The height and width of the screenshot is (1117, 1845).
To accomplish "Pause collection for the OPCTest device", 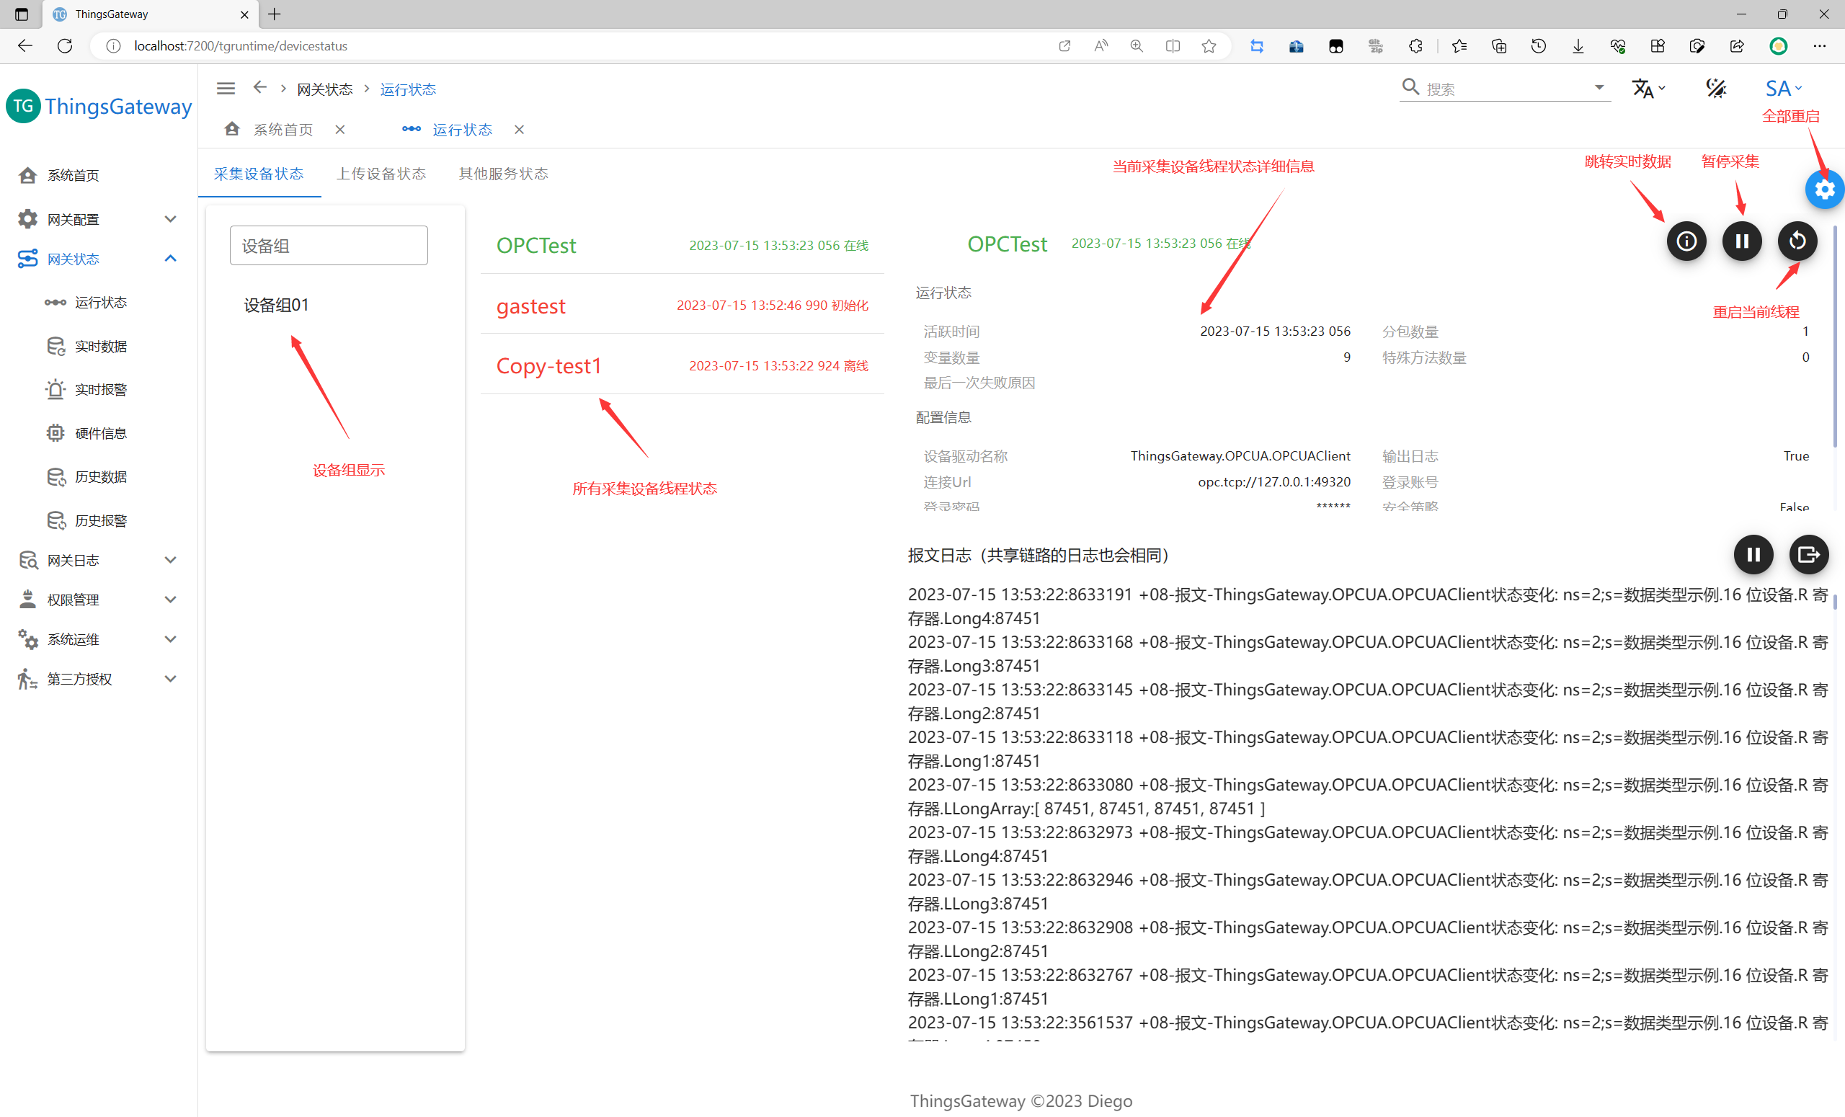I will pyautogui.click(x=1742, y=241).
